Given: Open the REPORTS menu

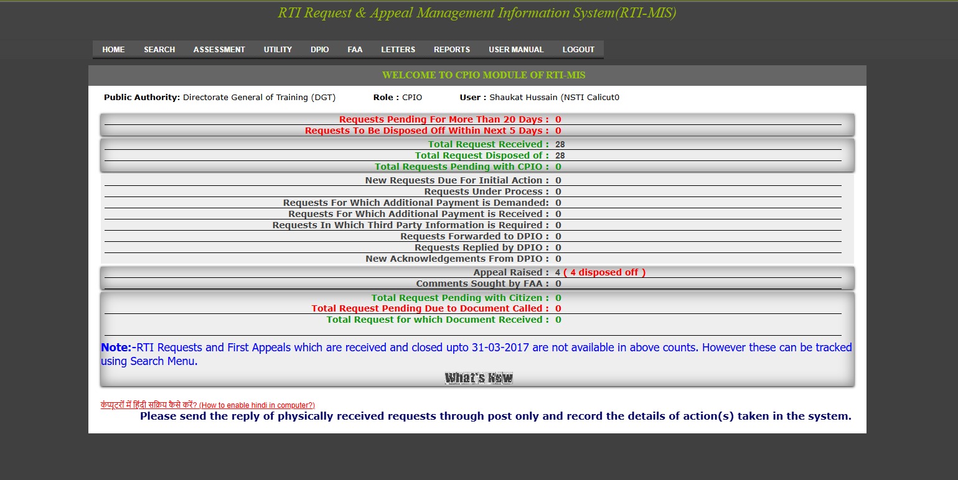Looking at the screenshot, I should tap(452, 50).
